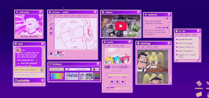Pick the yellow color swatch in paint
This screenshot has width=209, height=98.
coord(63,53)
